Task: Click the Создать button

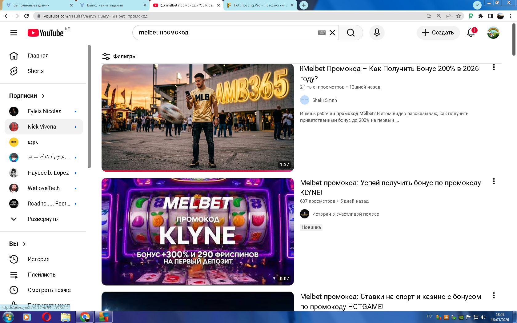Action: 438,33
